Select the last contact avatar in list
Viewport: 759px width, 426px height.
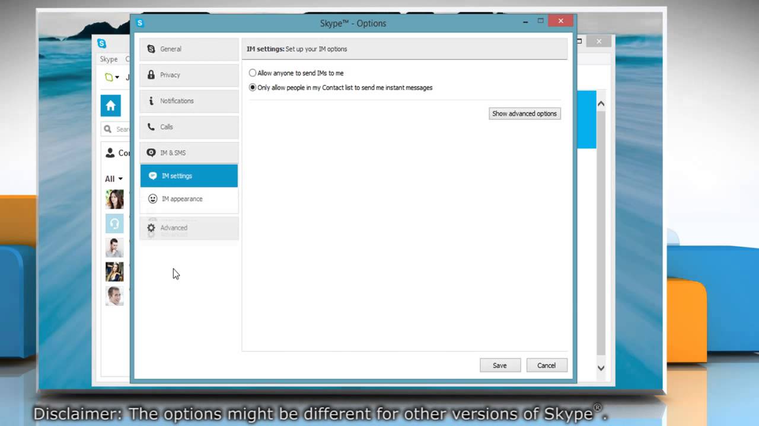[114, 296]
